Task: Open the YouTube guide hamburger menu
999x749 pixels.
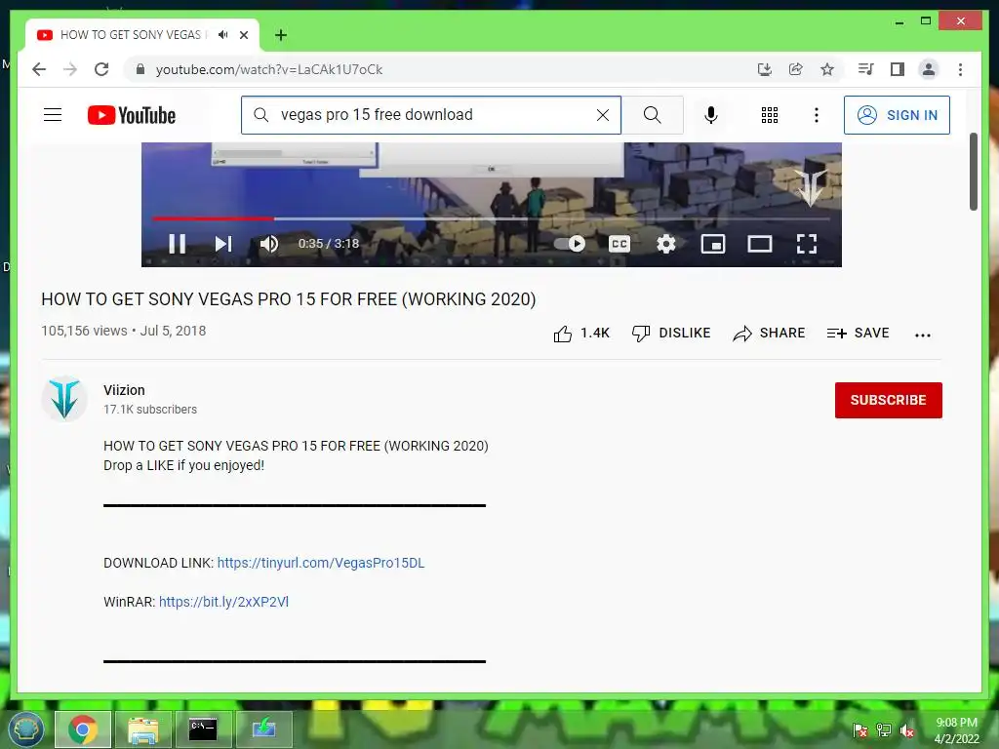Action: pyautogui.click(x=53, y=115)
